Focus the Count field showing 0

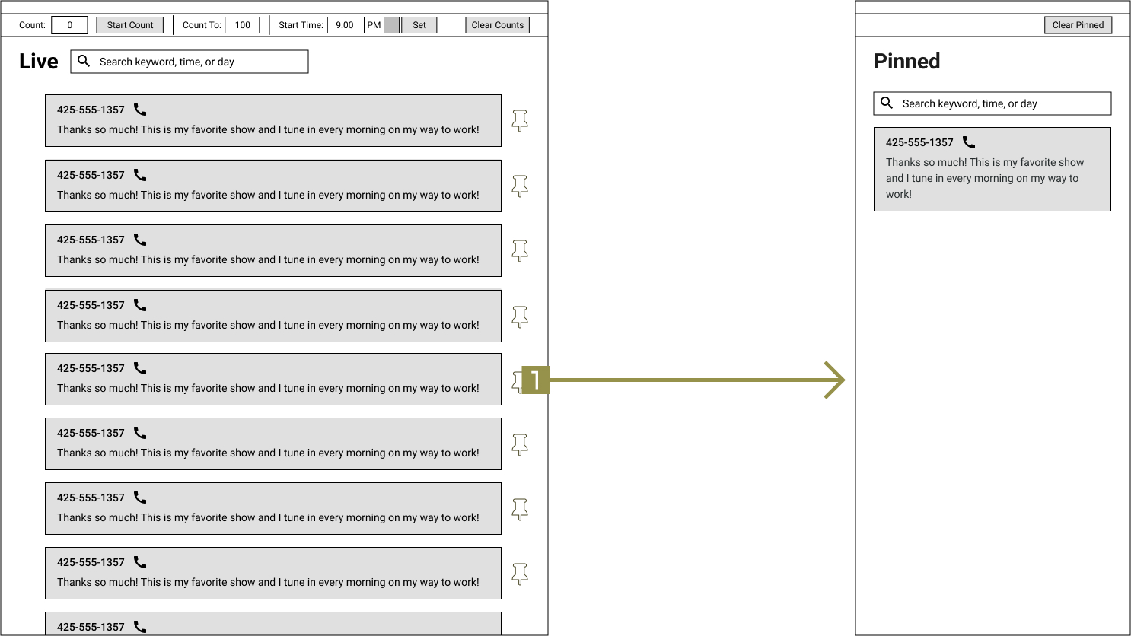(69, 25)
